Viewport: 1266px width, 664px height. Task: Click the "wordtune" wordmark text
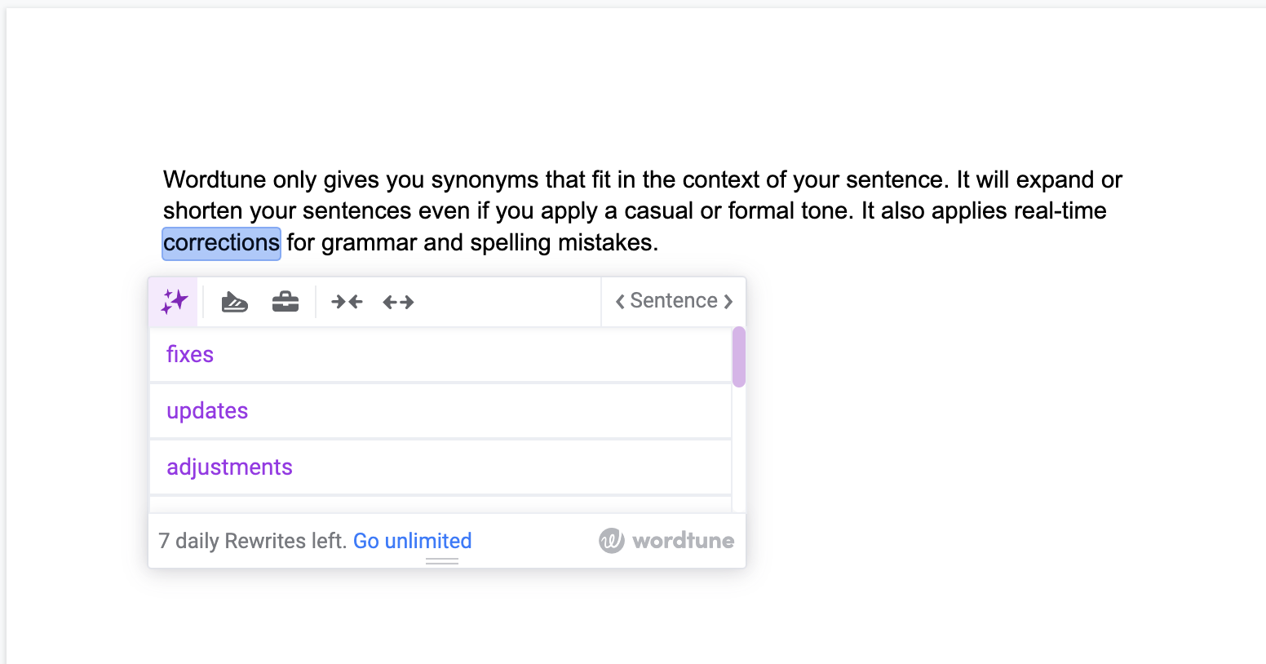pyautogui.click(x=683, y=541)
